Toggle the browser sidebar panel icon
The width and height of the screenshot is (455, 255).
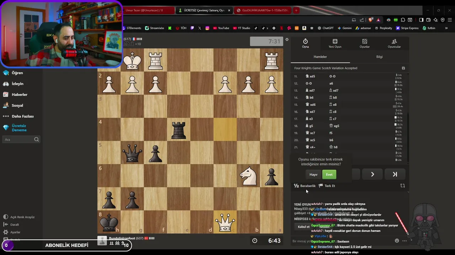click(x=421, y=20)
